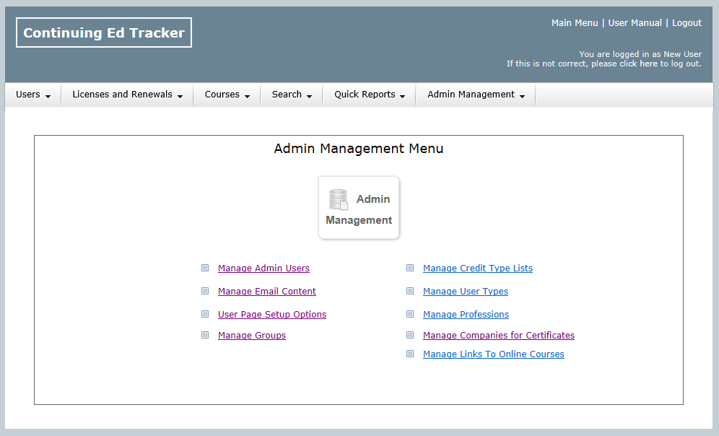Screen dimensions: 719x436
Task: Click bullet icon beside Manage Credit Type Lists
Action: point(410,268)
